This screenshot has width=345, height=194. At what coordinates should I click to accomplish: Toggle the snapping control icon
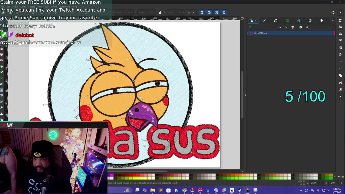coord(333,13)
